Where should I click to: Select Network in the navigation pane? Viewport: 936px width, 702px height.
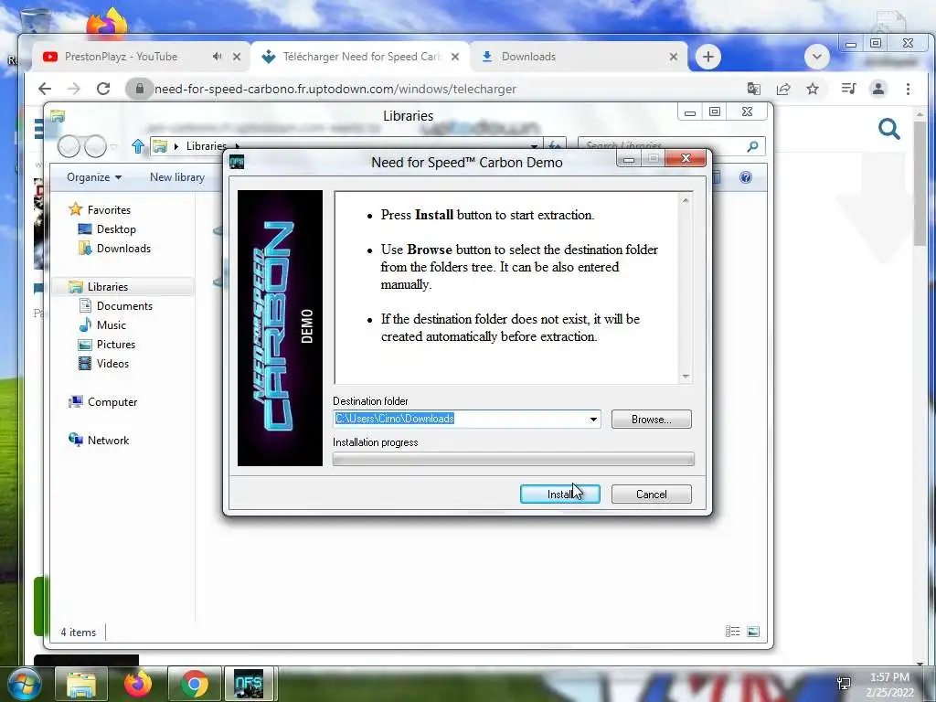(x=99, y=440)
